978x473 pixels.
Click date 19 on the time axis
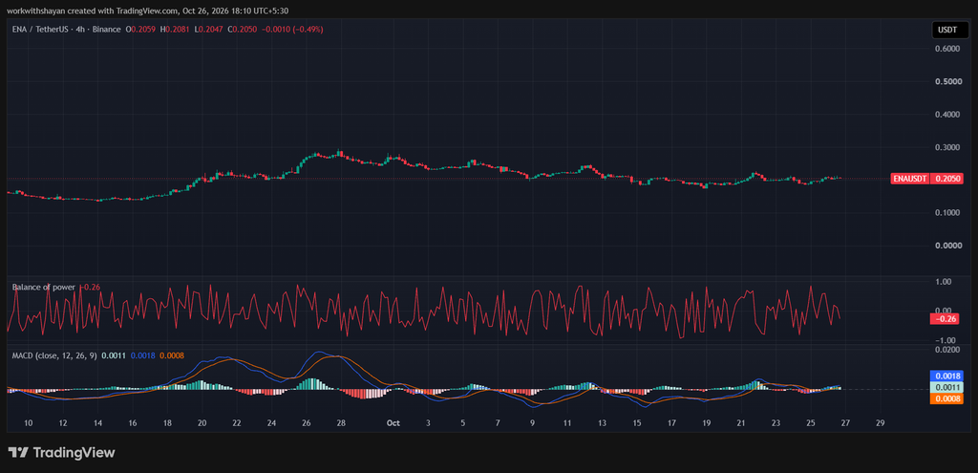point(706,422)
